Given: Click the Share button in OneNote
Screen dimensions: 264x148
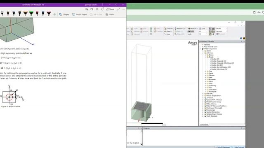Looking at the screenshot, I should click(x=110, y=9).
